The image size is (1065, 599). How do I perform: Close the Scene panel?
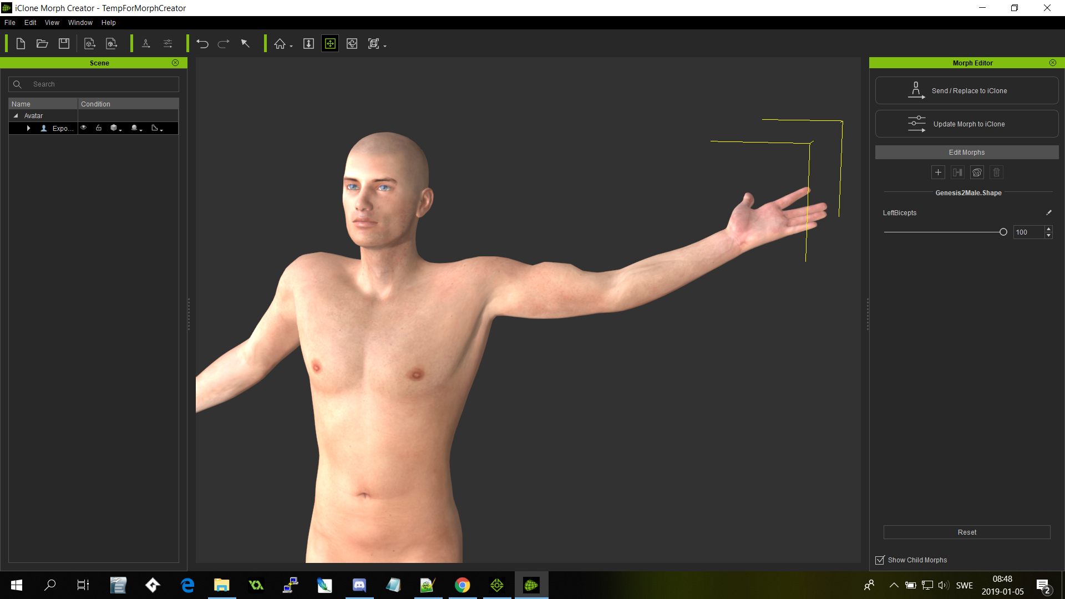(x=175, y=63)
